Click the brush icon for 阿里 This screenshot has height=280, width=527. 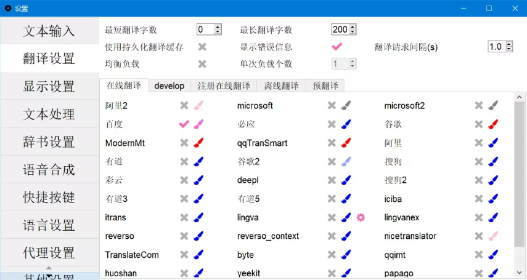tap(493, 143)
